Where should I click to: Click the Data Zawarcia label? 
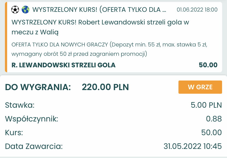[x=34, y=146]
